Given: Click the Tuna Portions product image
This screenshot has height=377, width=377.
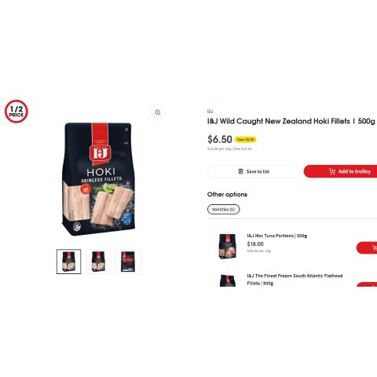Looking at the screenshot, I should coord(228,246).
